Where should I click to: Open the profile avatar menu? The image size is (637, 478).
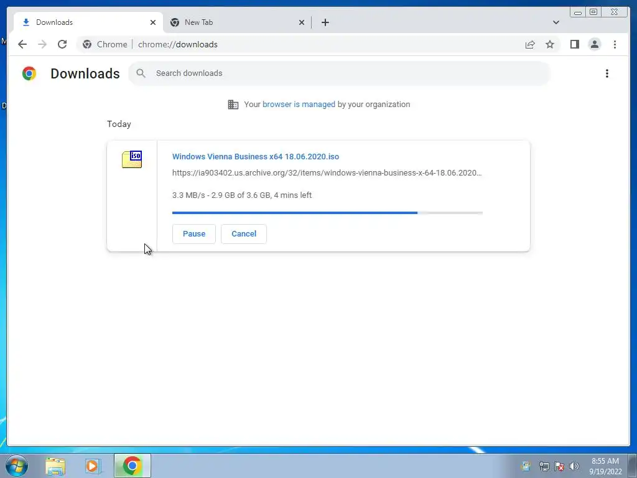594,44
